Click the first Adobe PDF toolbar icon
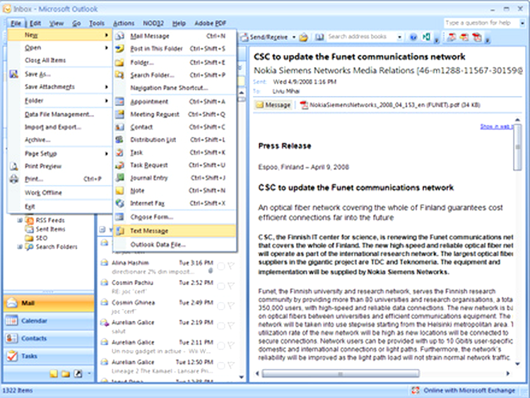 (x=452, y=37)
